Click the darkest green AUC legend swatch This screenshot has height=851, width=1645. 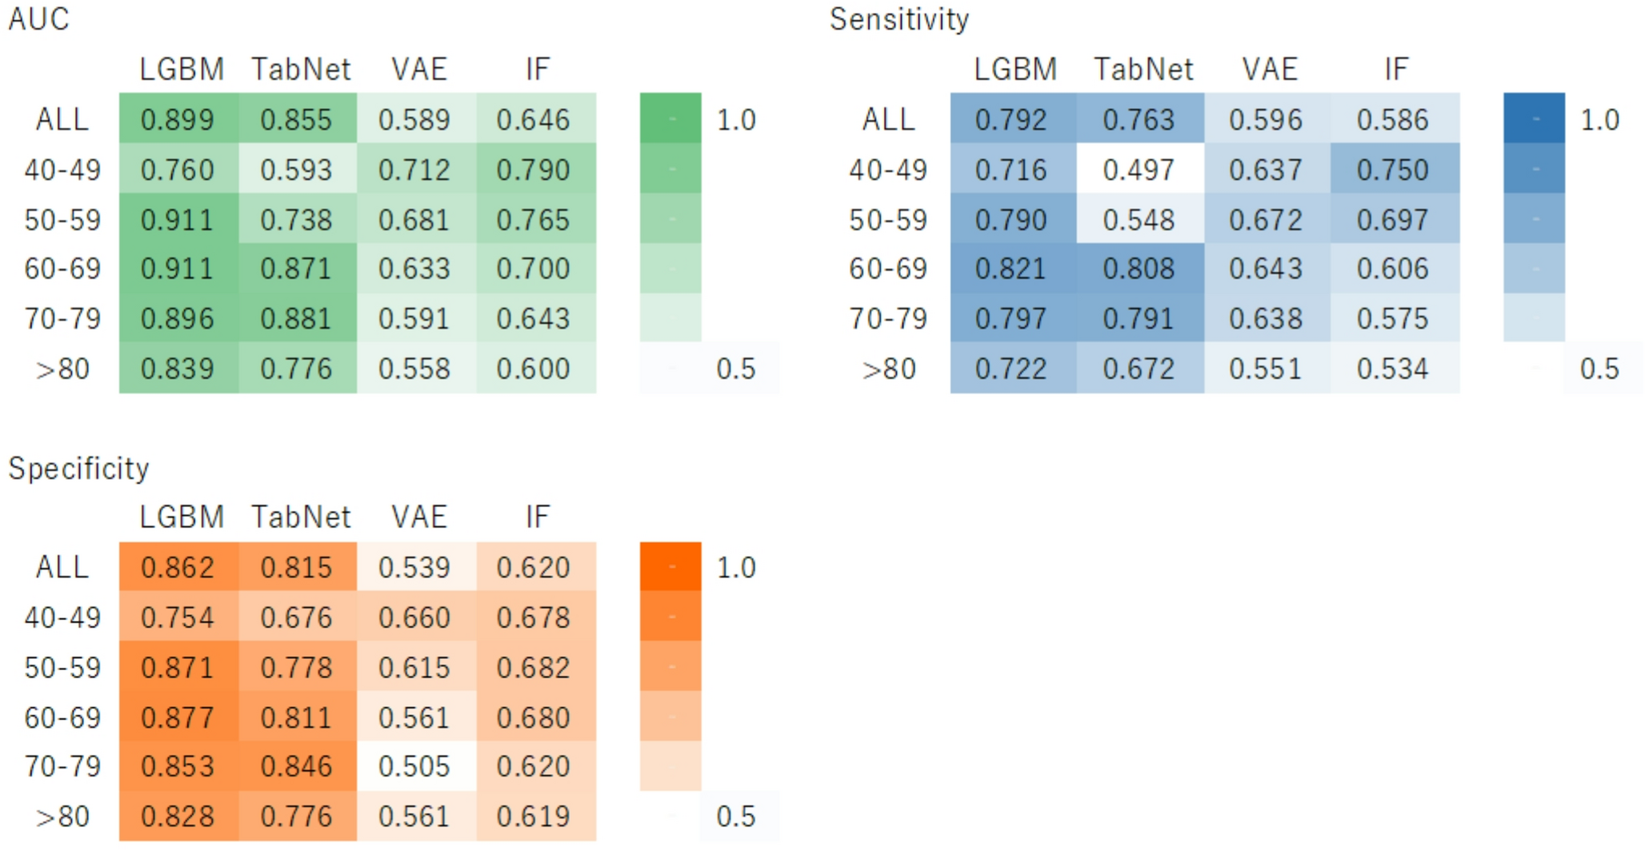pos(670,118)
